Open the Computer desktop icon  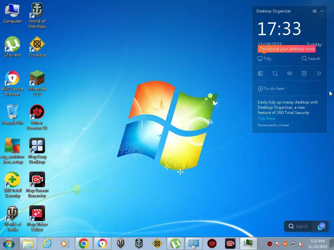pos(12,13)
